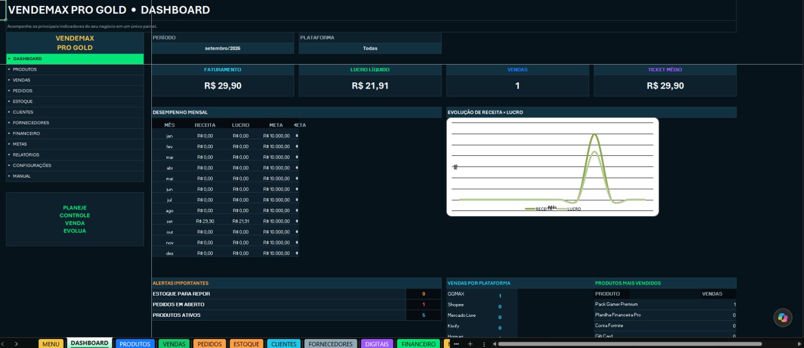Switch to the VENDAS sheet tab

(x=174, y=344)
